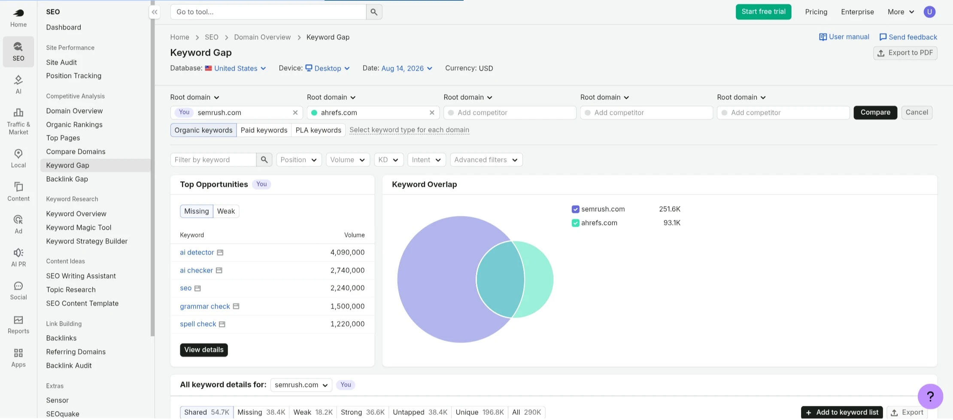The width and height of the screenshot is (953, 420).
Task: Click the keyword filter search icon
Action: coord(264,160)
